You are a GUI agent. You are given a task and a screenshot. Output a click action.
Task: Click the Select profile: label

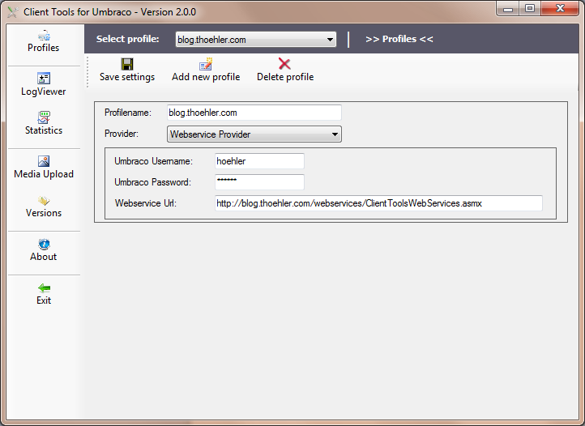127,39
